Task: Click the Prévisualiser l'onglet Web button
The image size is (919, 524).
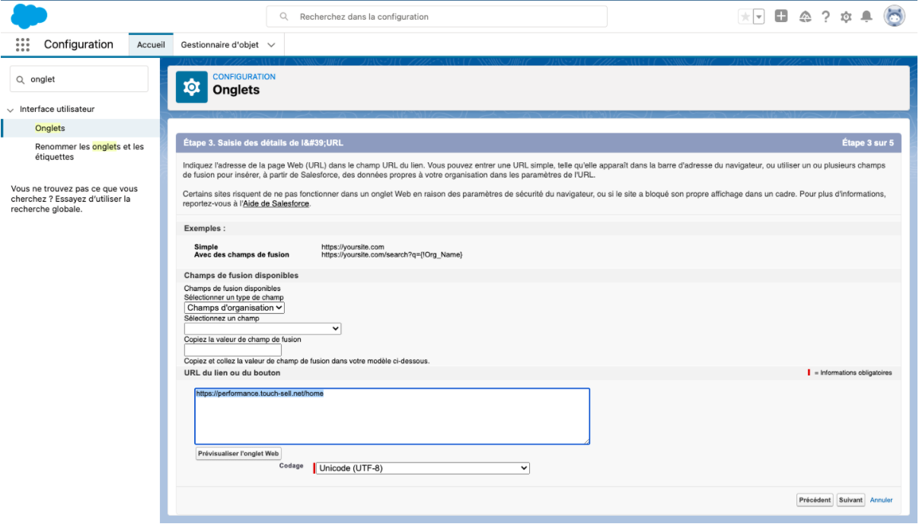Action: 239,453
